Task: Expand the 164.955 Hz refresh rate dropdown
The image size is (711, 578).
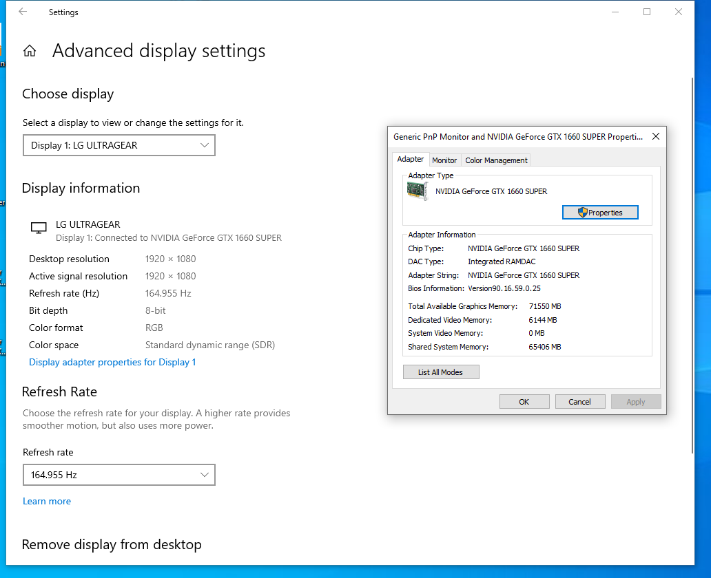Action: pos(118,475)
